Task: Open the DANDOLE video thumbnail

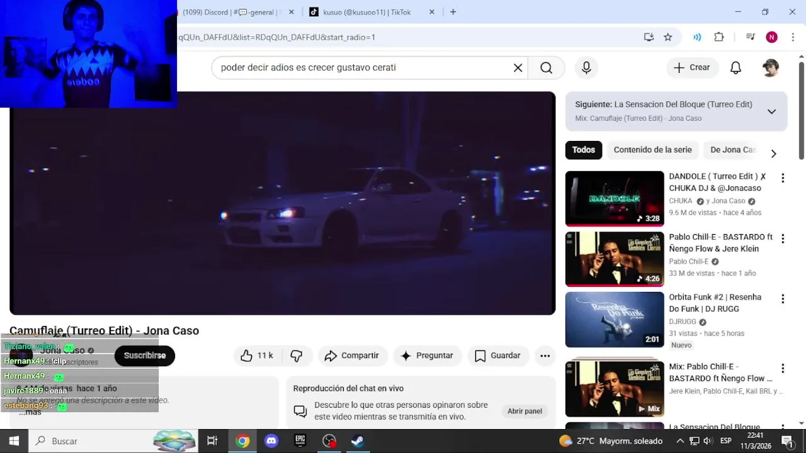Action: tap(615, 198)
